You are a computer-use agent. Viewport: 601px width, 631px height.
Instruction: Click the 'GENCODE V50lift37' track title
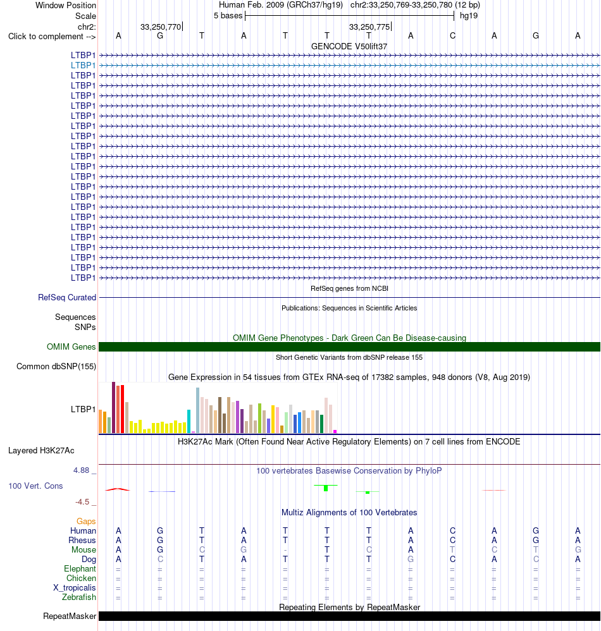click(349, 46)
